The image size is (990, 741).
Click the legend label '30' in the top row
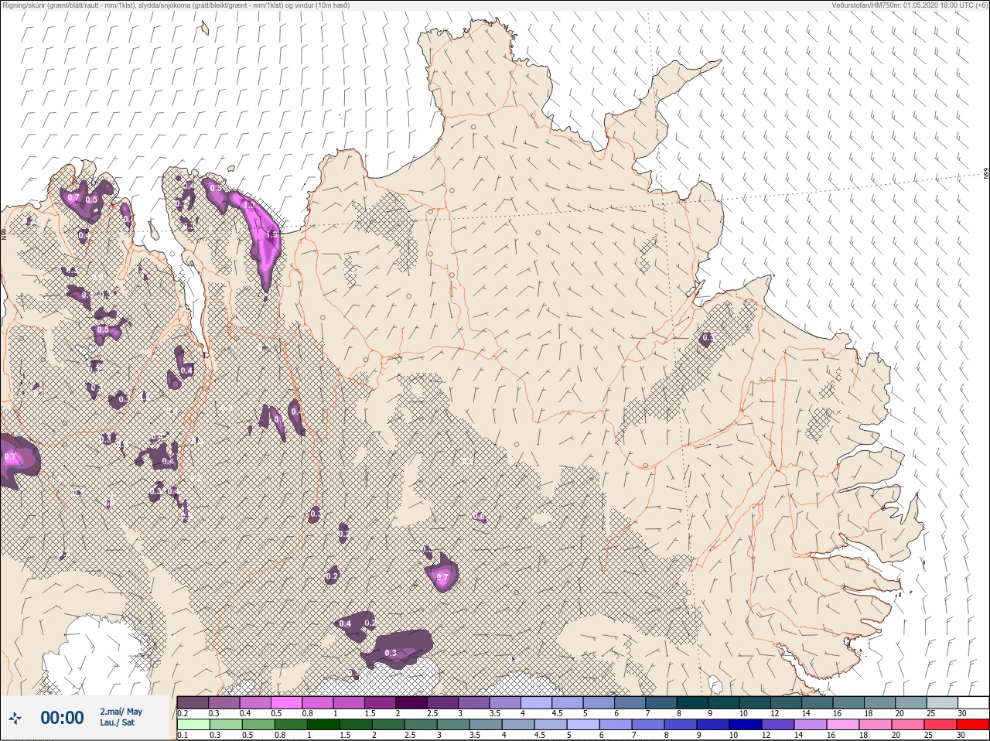tap(961, 713)
